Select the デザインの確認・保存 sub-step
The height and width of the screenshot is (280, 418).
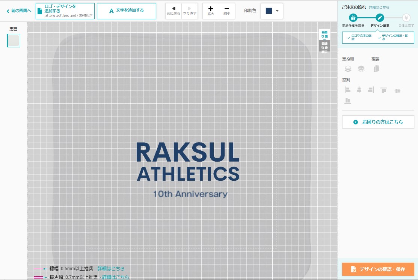(x=393, y=37)
